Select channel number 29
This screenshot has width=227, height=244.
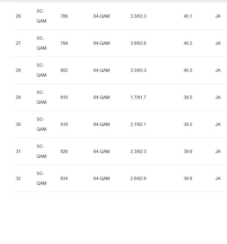pyautogui.click(x=18, y=97)
